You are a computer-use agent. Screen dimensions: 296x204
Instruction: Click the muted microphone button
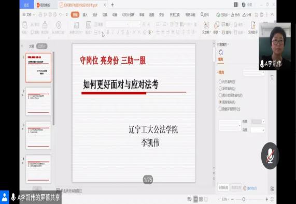(x=270, y=156)
